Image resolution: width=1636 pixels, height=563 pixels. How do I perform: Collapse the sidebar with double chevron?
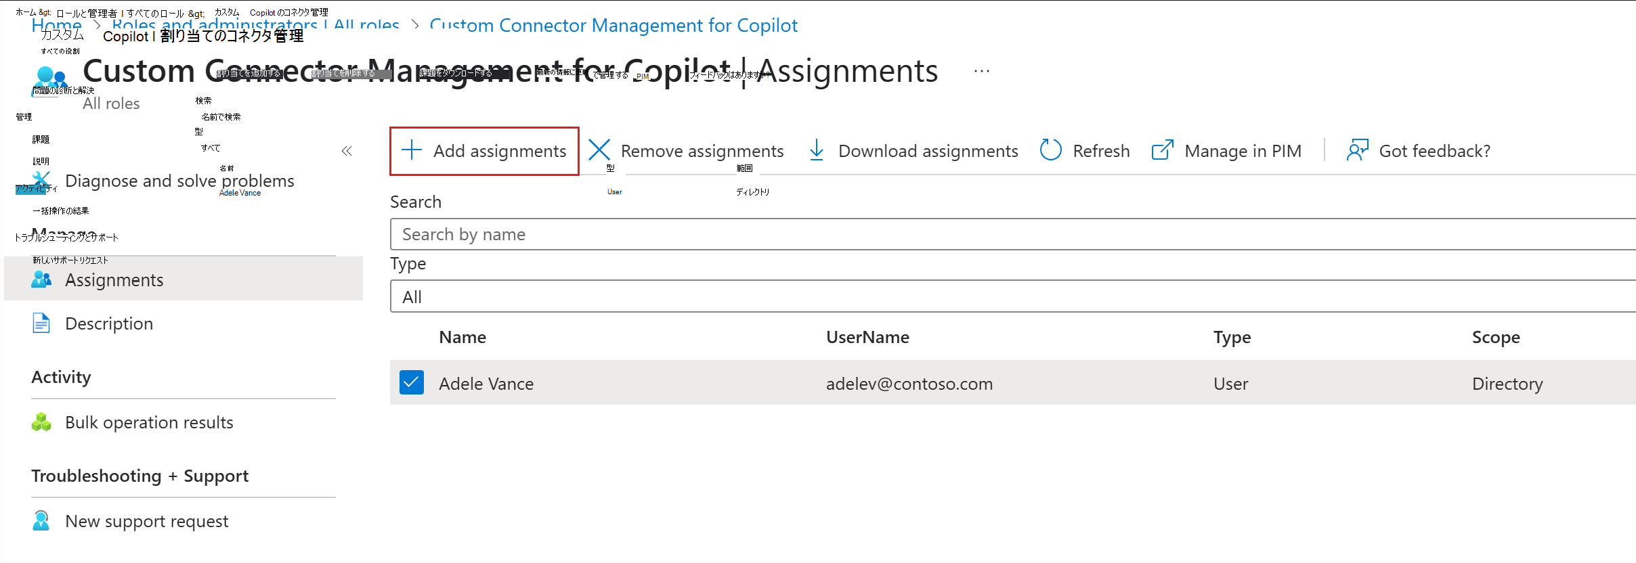[x=347, y=151]
